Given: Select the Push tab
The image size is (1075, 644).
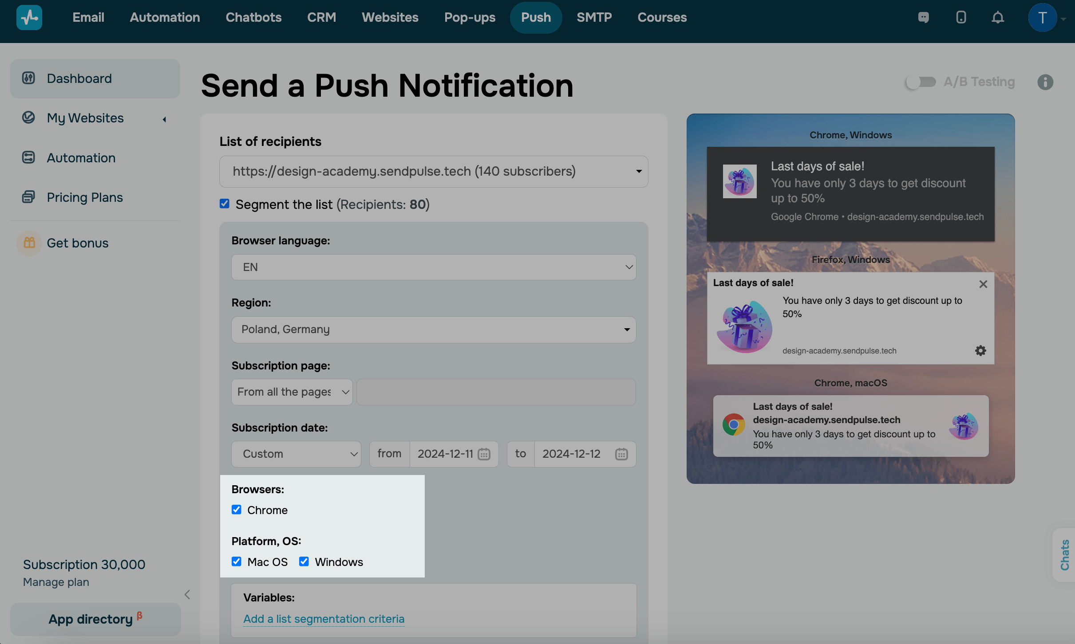Looking at the screenshot, I should [x=536, y=17].
